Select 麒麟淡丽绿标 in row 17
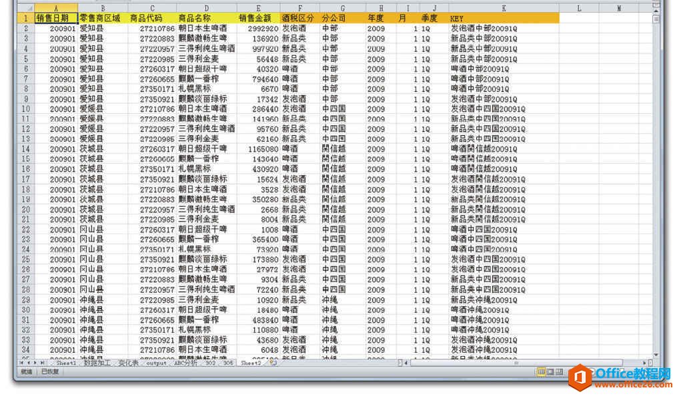677x396 pixels. tap(206, 179)
